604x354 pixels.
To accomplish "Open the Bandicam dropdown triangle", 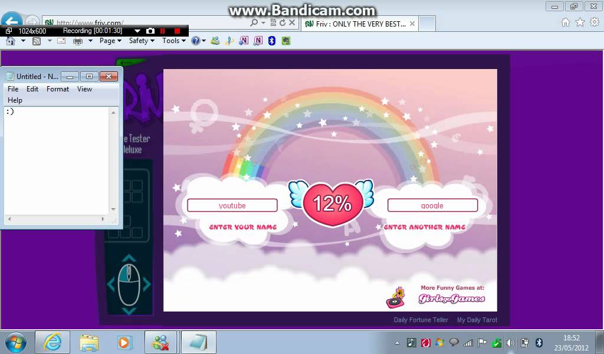I will [137, 31].
